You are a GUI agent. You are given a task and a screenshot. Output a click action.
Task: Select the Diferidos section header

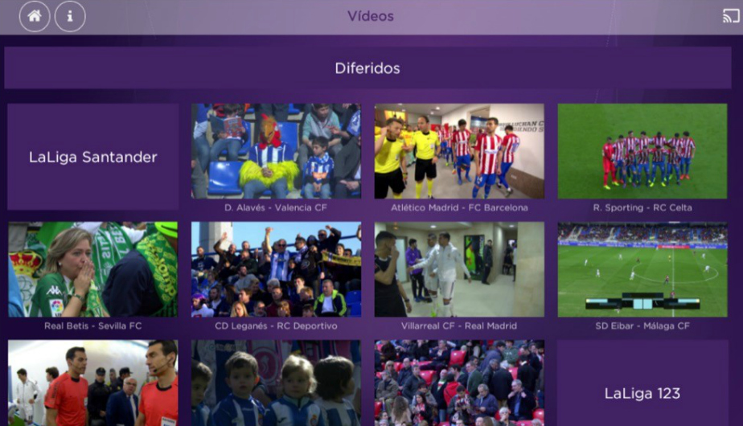[367, 68]
